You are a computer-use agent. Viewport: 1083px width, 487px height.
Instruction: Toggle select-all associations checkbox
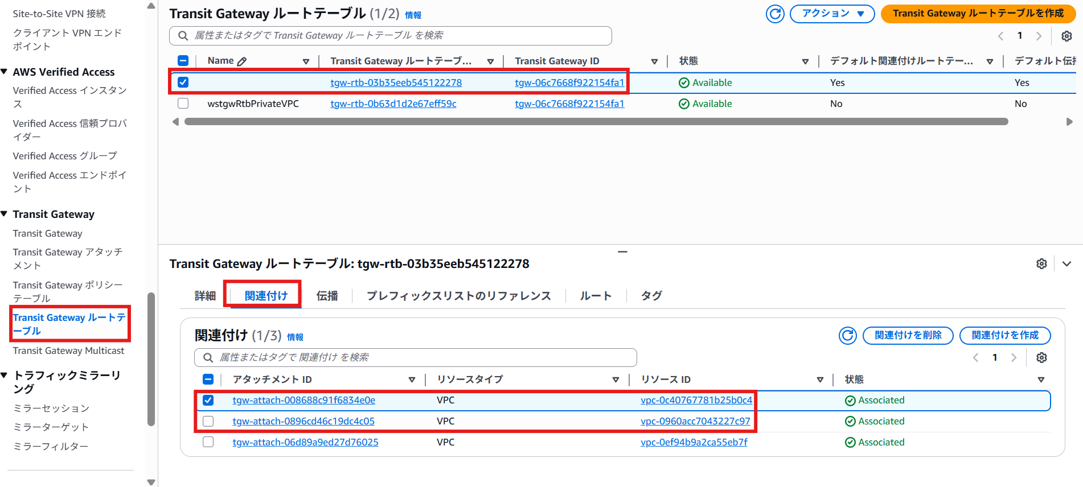pos(208,379)
